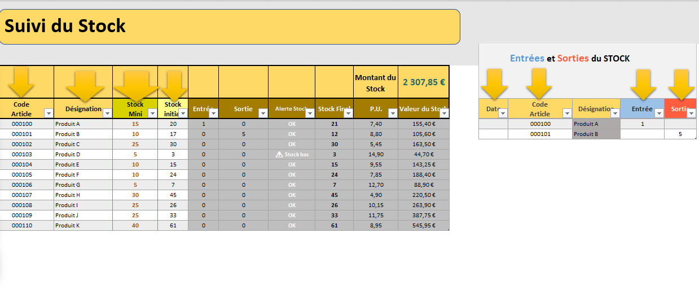Open the blue Entrée filter dropdown
This screenshot has height=294, width=699.
659,113
